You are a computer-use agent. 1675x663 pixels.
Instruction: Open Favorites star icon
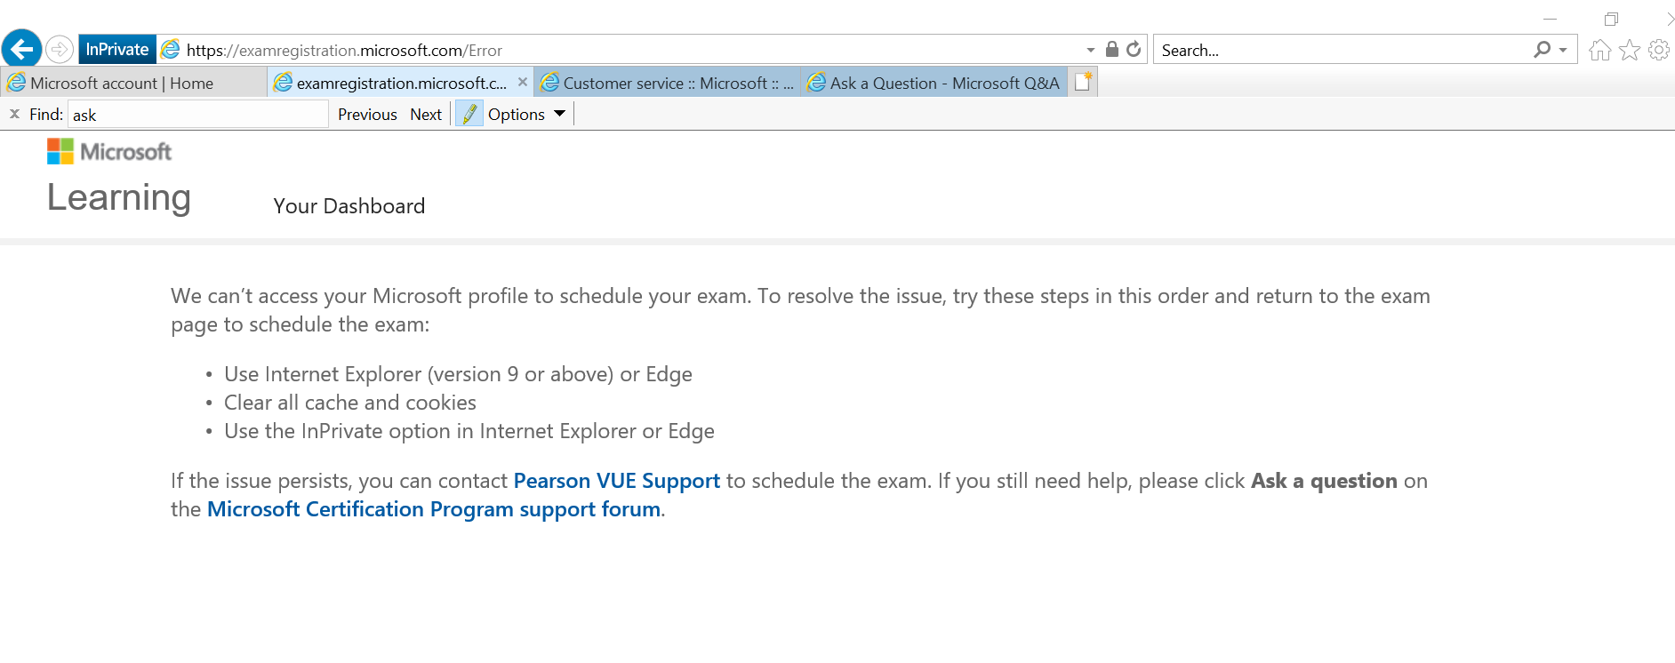pyautogui.click(x=1630, y=50)
